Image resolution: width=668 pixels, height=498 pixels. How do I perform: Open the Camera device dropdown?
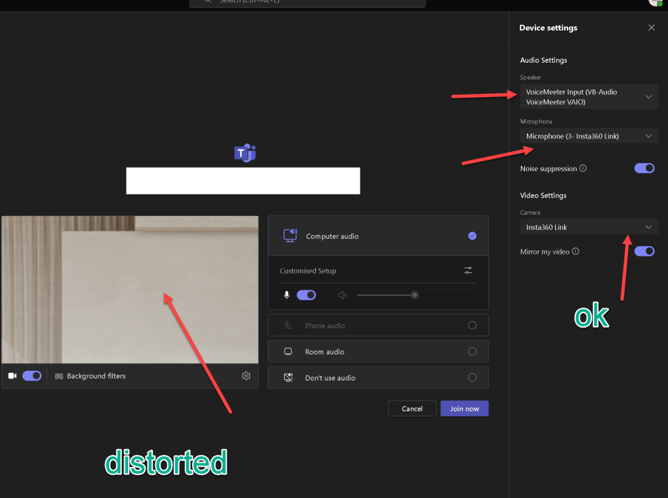(589, 227)
